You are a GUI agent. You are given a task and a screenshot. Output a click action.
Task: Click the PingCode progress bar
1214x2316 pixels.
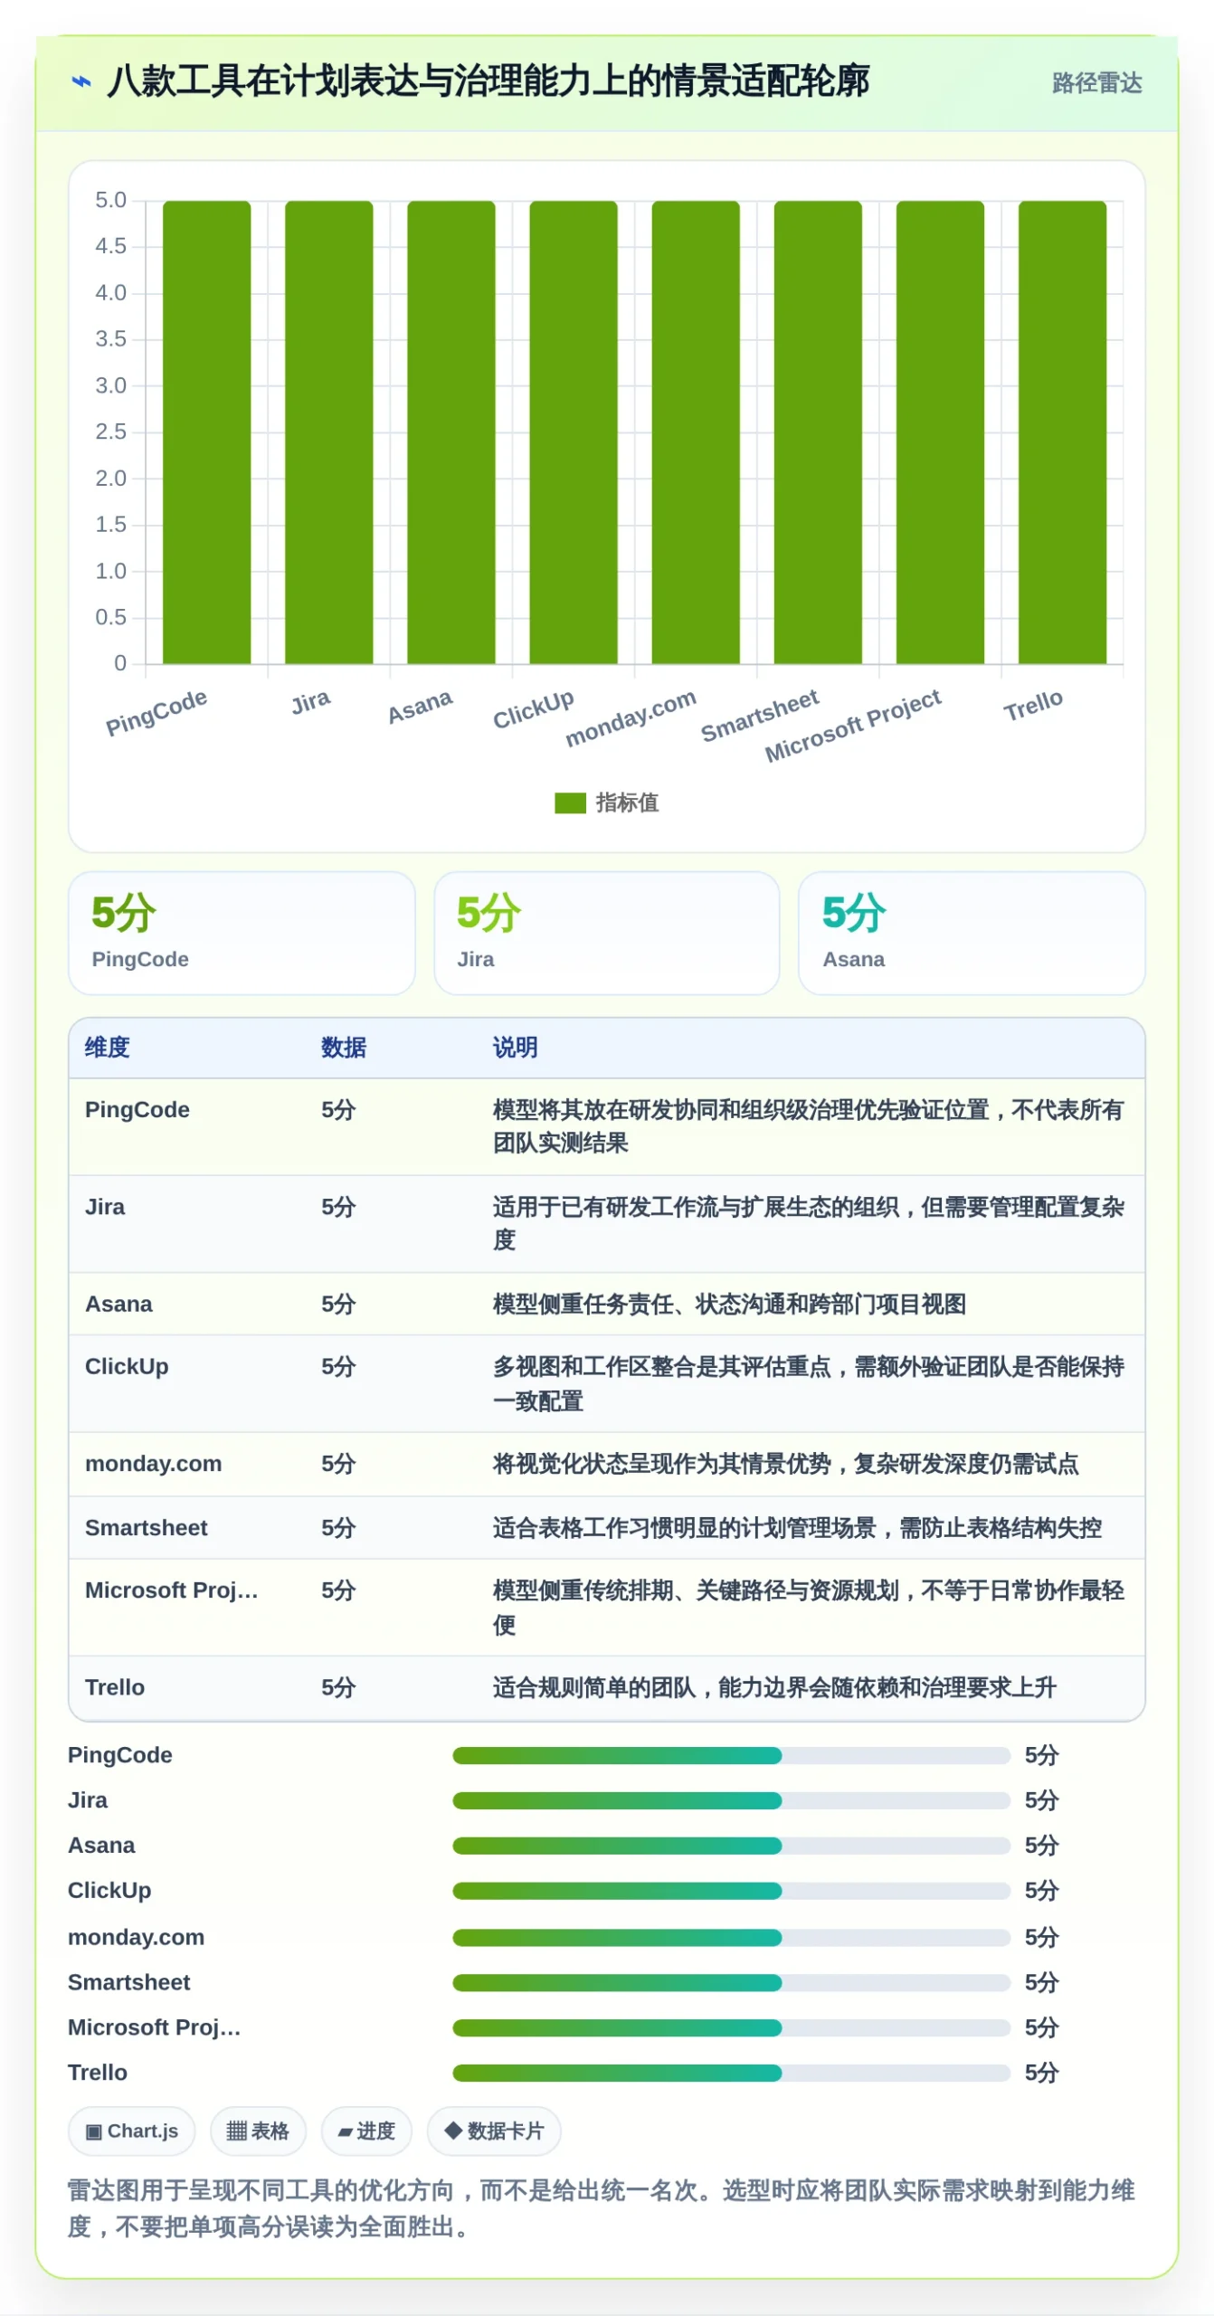click(731, 1755)
